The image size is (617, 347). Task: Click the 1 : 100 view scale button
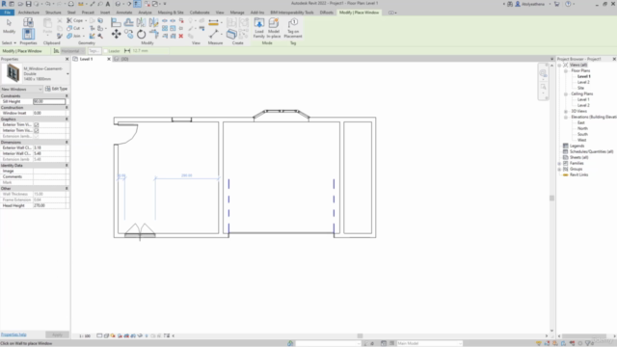point(85,336)
